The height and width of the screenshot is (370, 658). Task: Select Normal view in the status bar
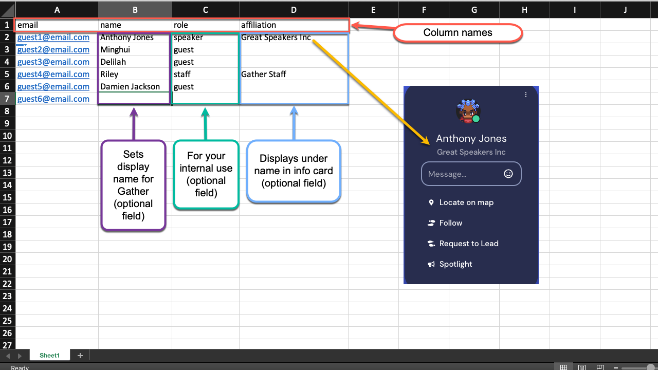(563, 367)
